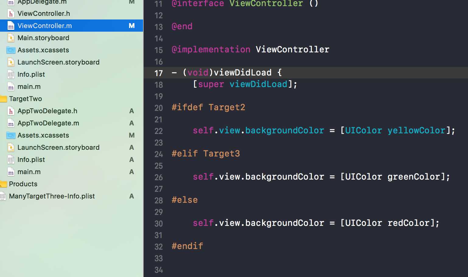
Task: Open AppTwoDelegate.m
Action: click(x=48, y=123)
